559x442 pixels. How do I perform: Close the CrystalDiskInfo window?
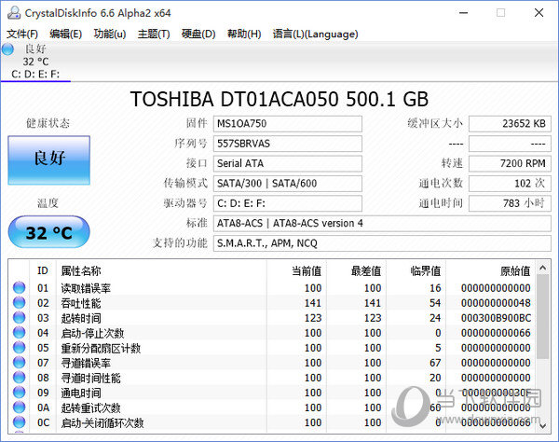pyautogui.click(x=539, y=13)
